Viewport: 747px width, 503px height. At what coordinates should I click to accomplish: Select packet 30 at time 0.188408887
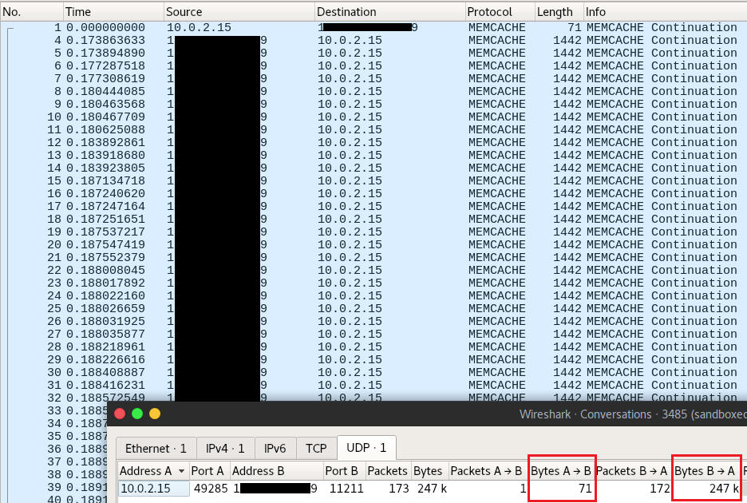pos(373,372)
